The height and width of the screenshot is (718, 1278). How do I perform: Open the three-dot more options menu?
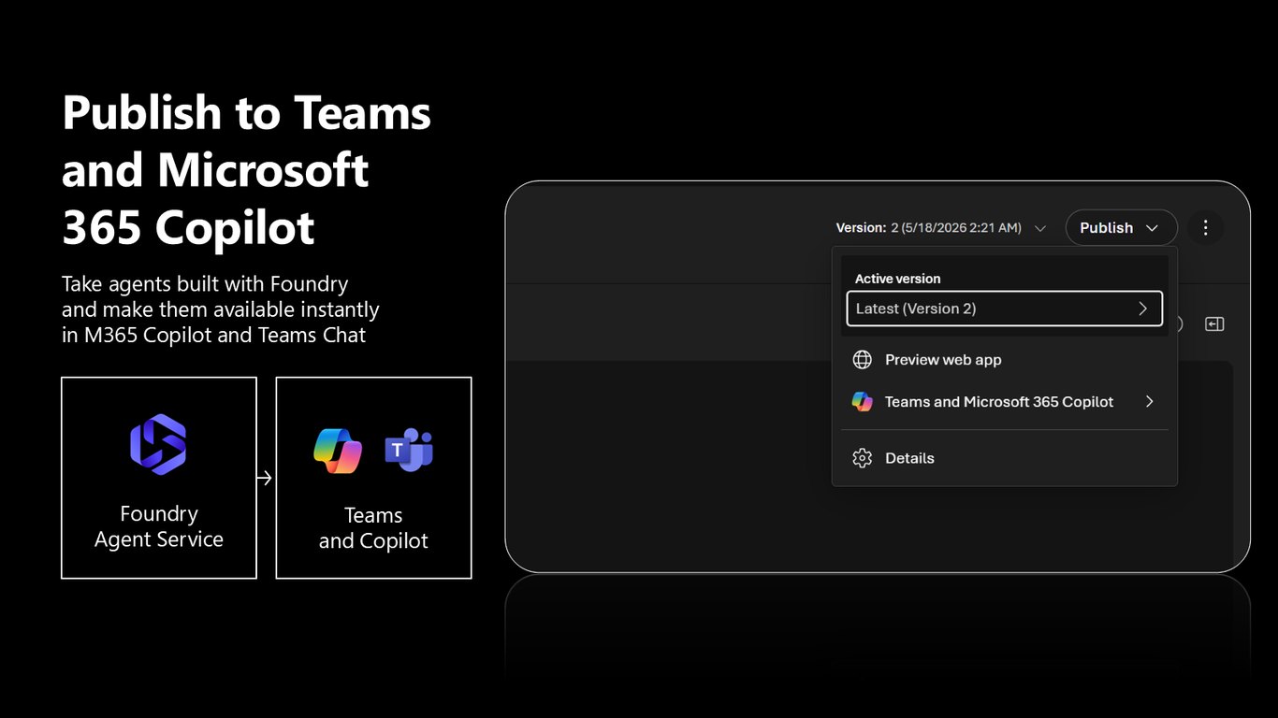pos(1205,227)
